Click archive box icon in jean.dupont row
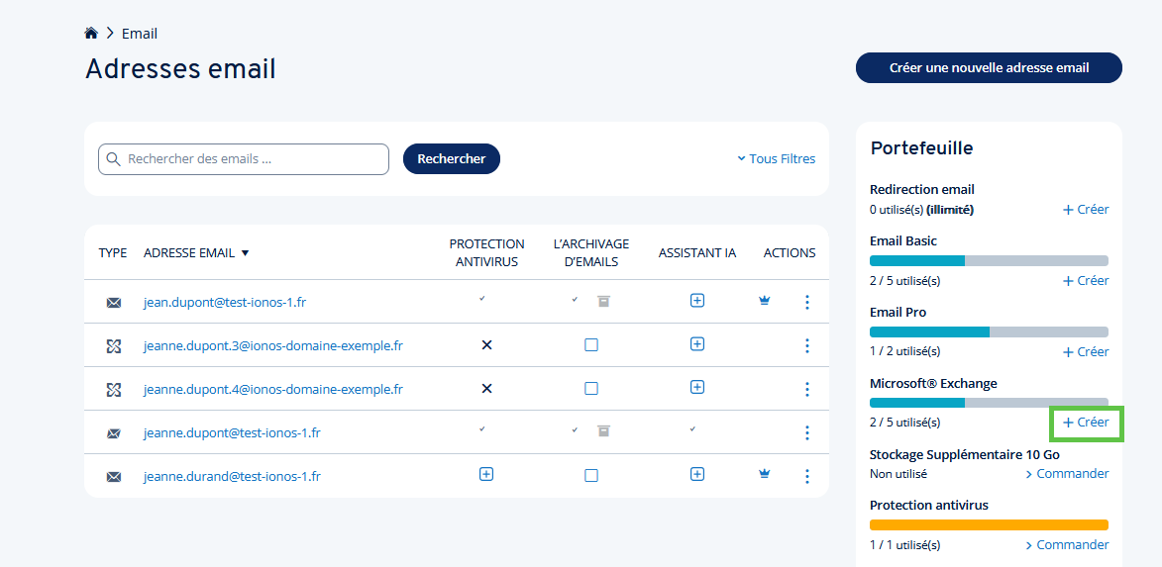 (603, 301)
